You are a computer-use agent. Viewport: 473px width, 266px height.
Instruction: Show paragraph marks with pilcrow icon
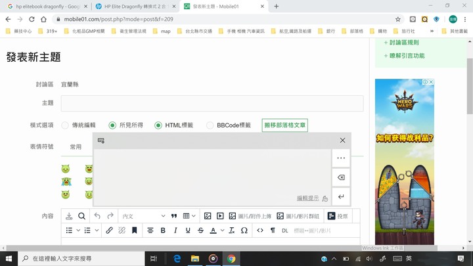click(273, 231)
